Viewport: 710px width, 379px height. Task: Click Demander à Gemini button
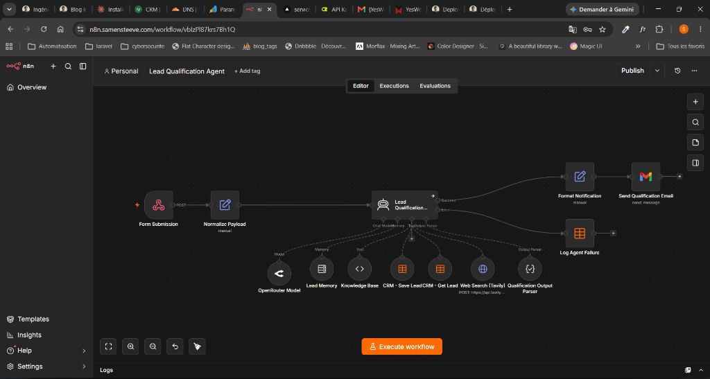coord(603,9)
